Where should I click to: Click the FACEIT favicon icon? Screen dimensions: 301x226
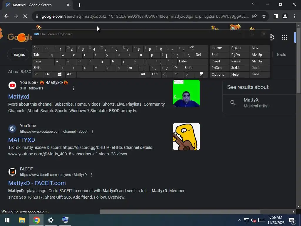tap(12, 172)
